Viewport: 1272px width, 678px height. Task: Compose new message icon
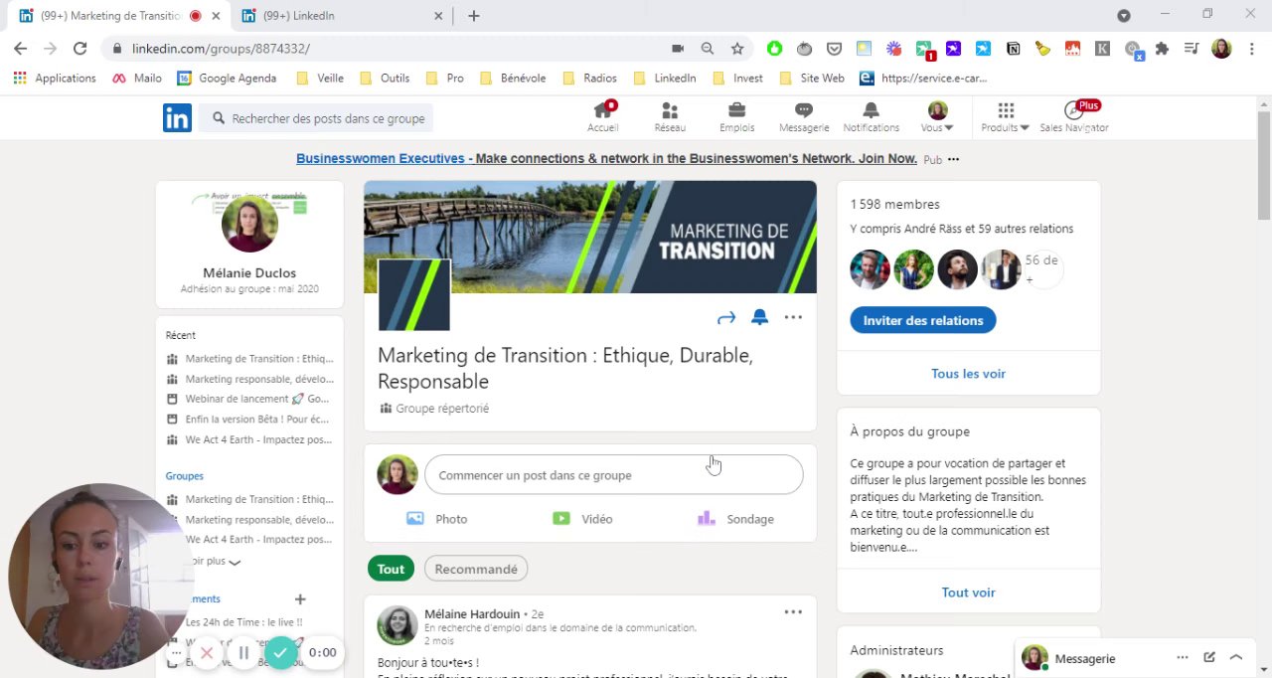pos(1209,657)
